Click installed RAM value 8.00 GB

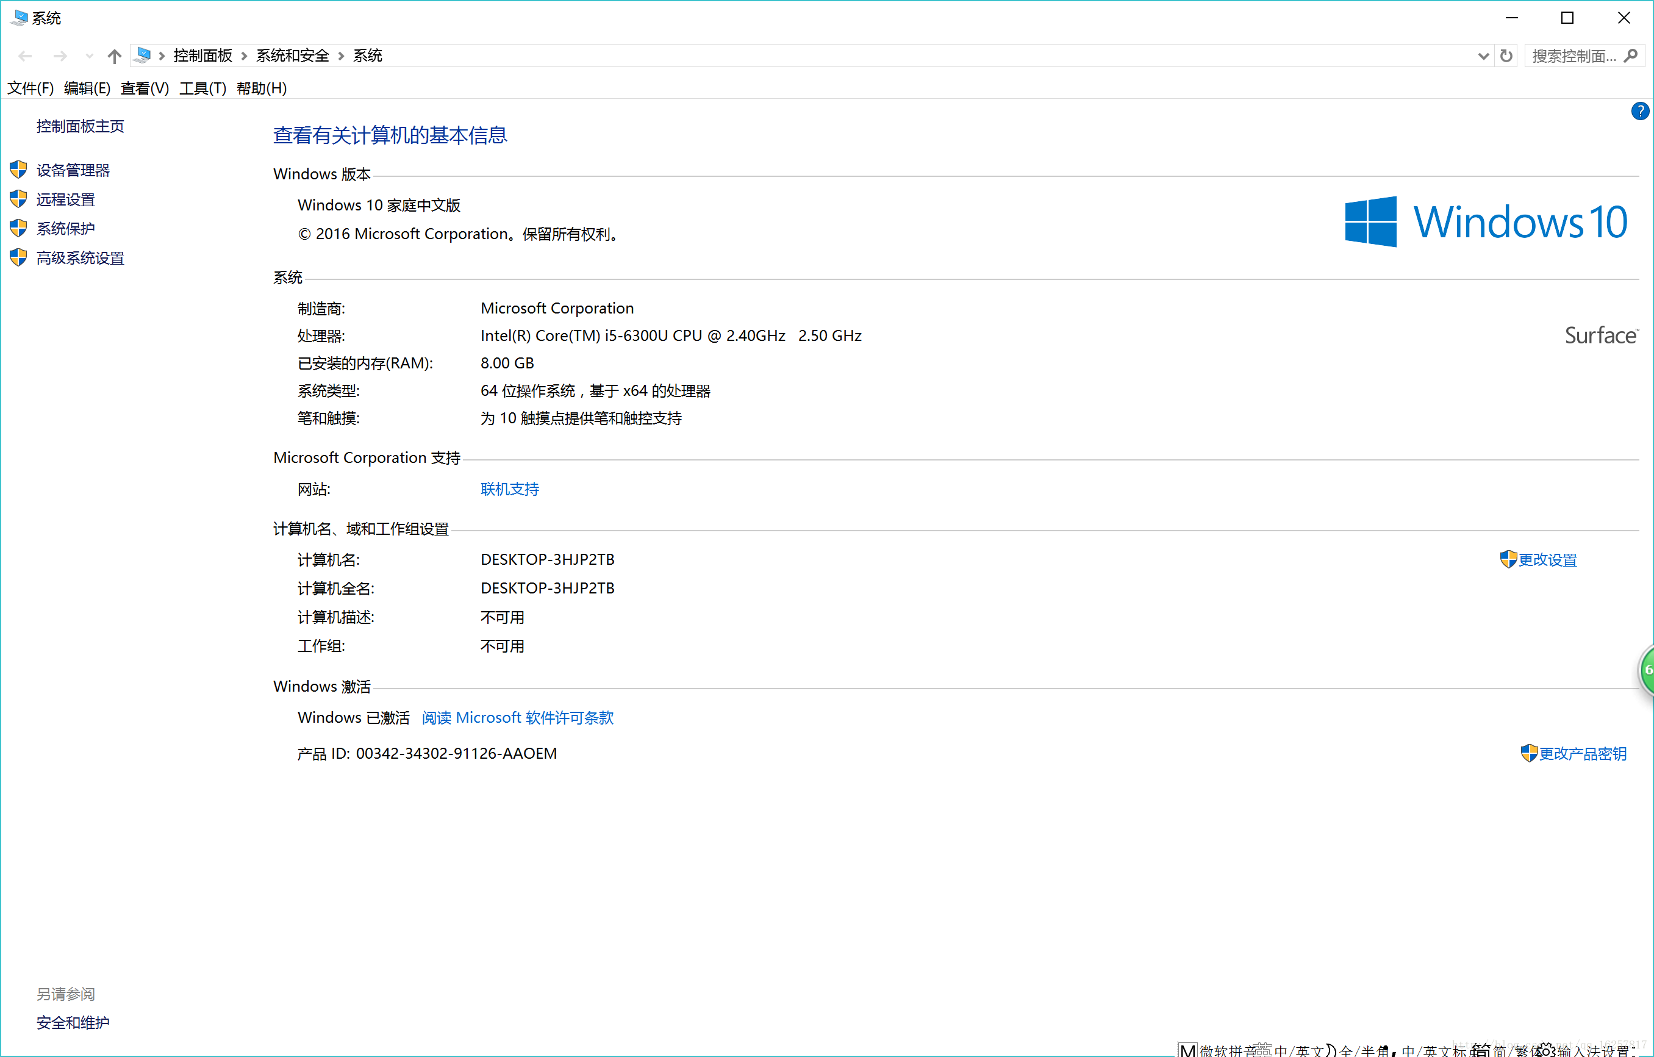(x=507, y=364)
